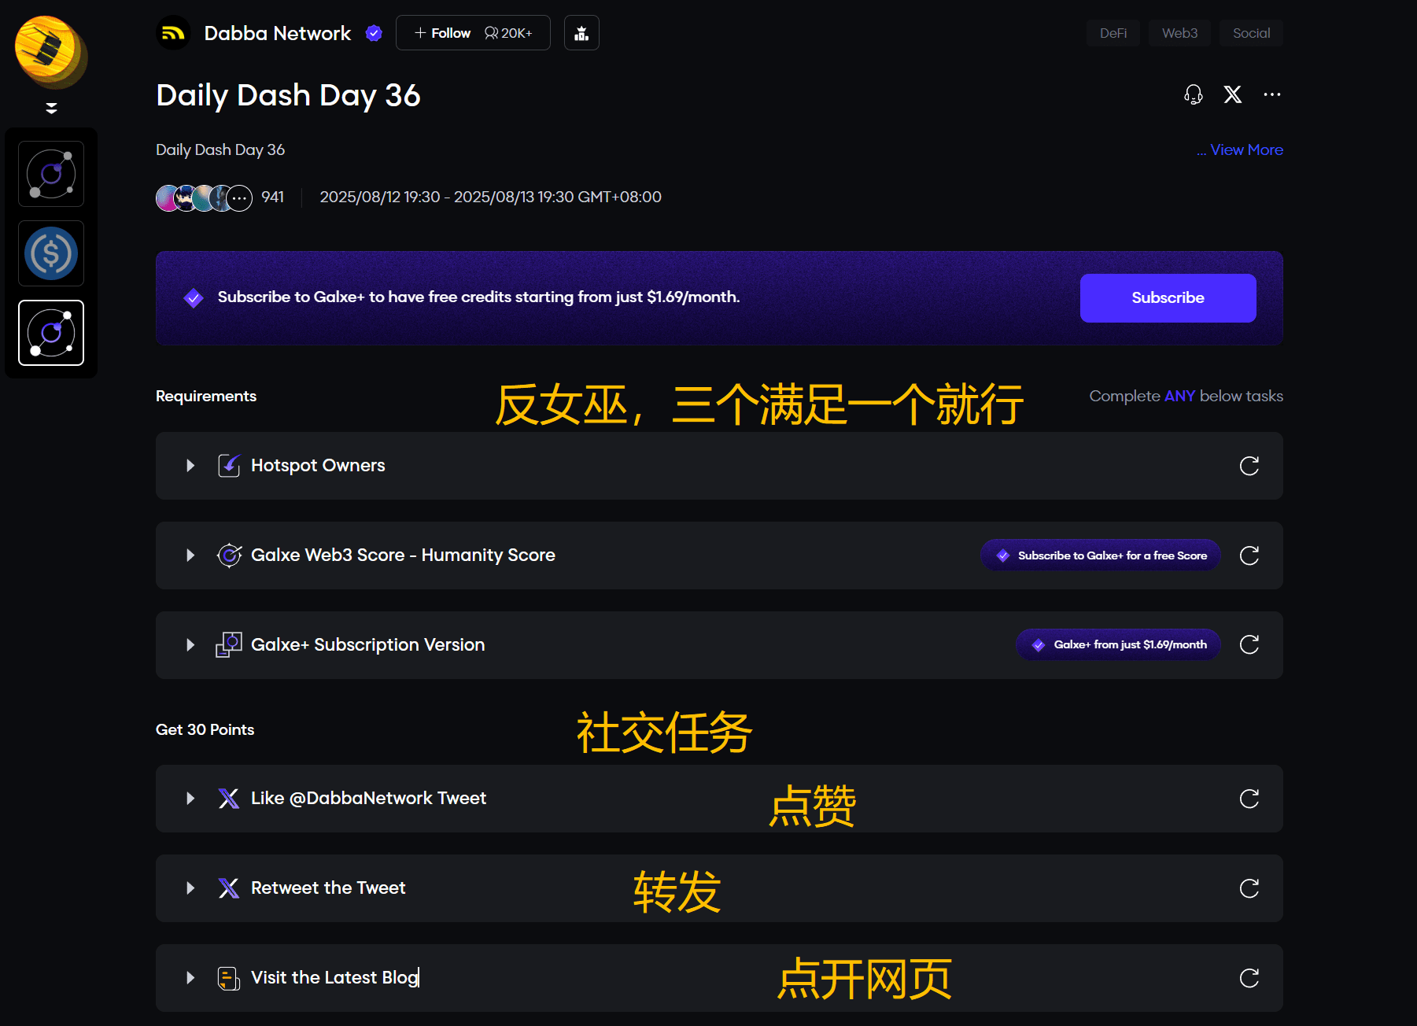Screen dimensions: 1417x1026
Task: Refresh the Like @DabbaNetwork Tweet status
Action: (1249, 799)
